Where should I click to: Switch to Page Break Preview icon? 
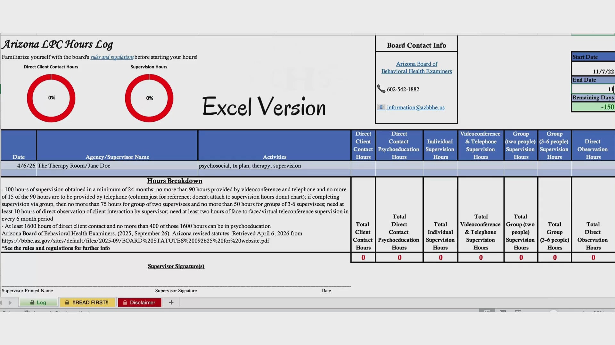tap(518, 311)
